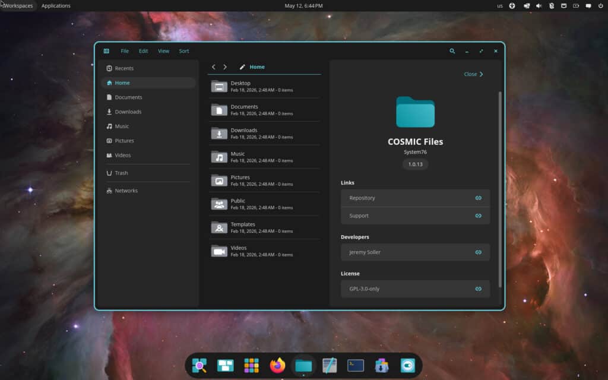Open the Repository link
608x380 pixels.
[x=415, y=198]
